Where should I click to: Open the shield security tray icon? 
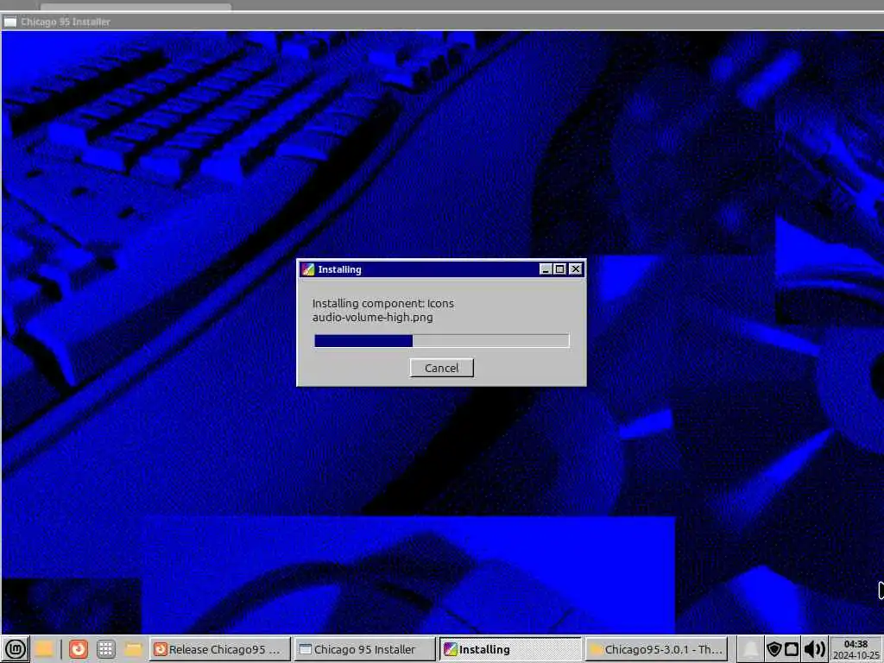point(774,649)
